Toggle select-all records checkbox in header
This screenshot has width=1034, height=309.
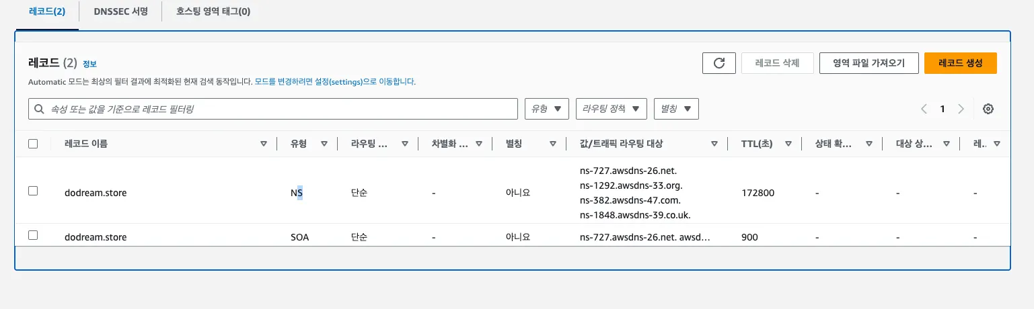(x=33, y=144)
